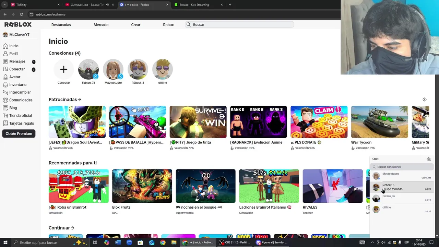Open War Tycoon game thumbnail
Viewport: 439px width, 247px height.
point(380,122)
